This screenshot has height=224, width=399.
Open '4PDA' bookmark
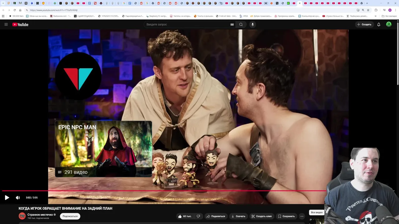point(244,16)
